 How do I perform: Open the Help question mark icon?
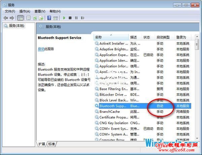[x=49, y=18]
